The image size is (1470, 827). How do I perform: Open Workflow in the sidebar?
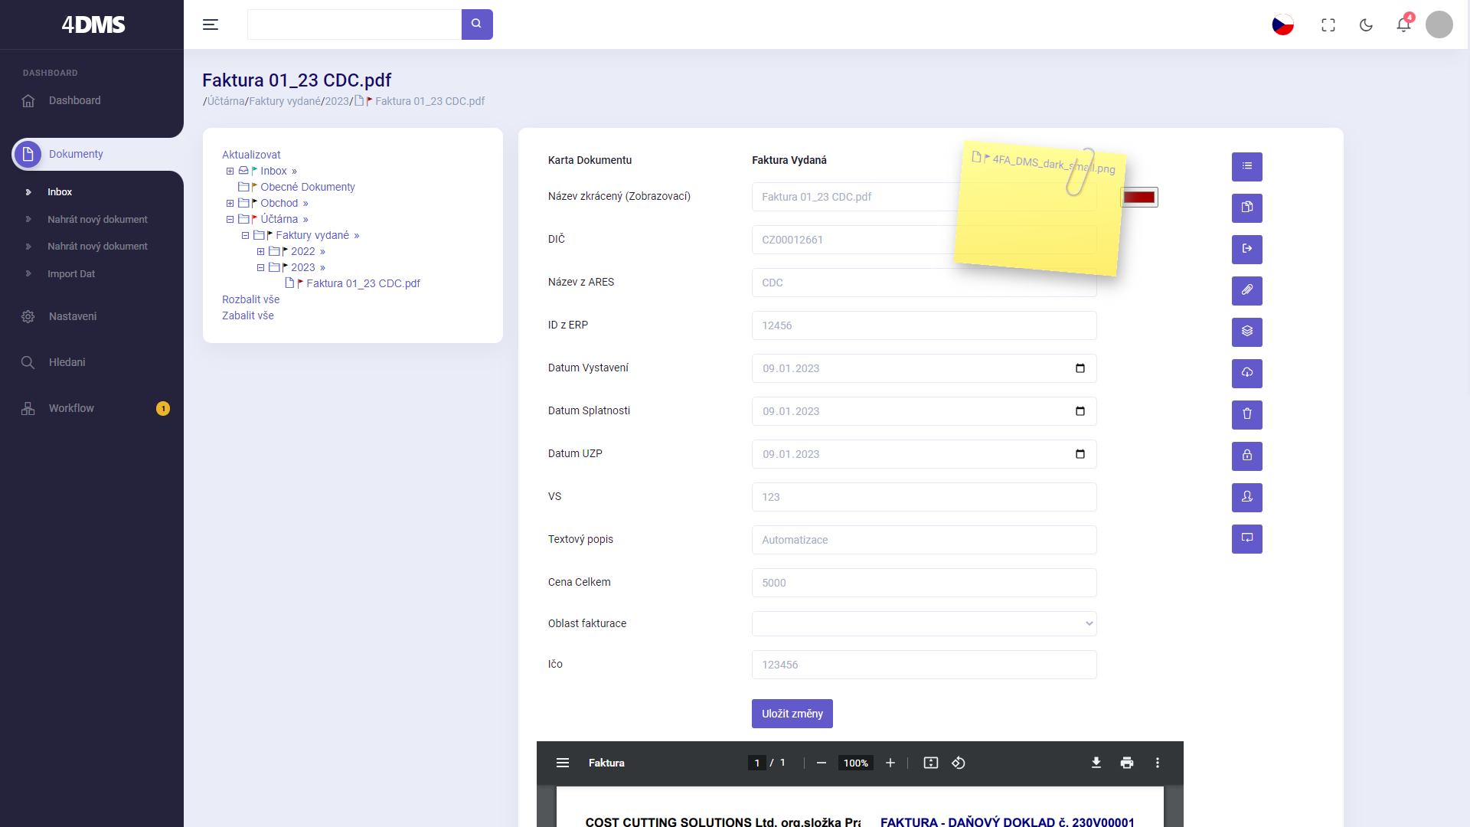[71, 408]
